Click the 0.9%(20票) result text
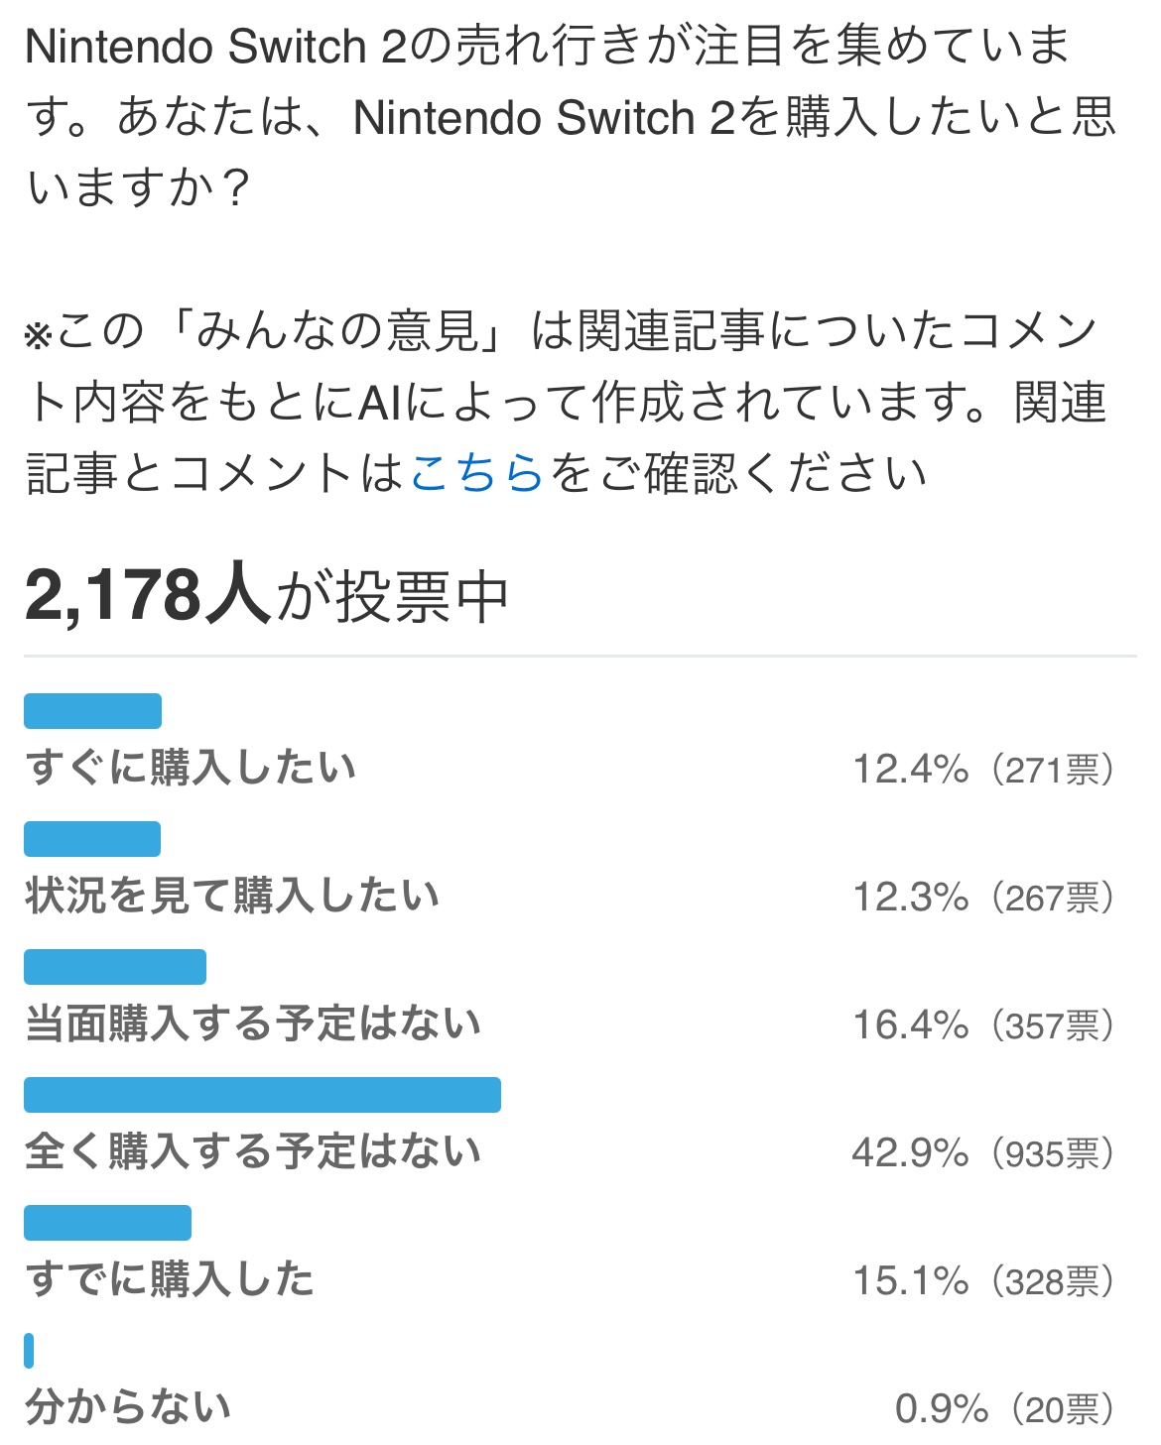 (1006, 1409)
